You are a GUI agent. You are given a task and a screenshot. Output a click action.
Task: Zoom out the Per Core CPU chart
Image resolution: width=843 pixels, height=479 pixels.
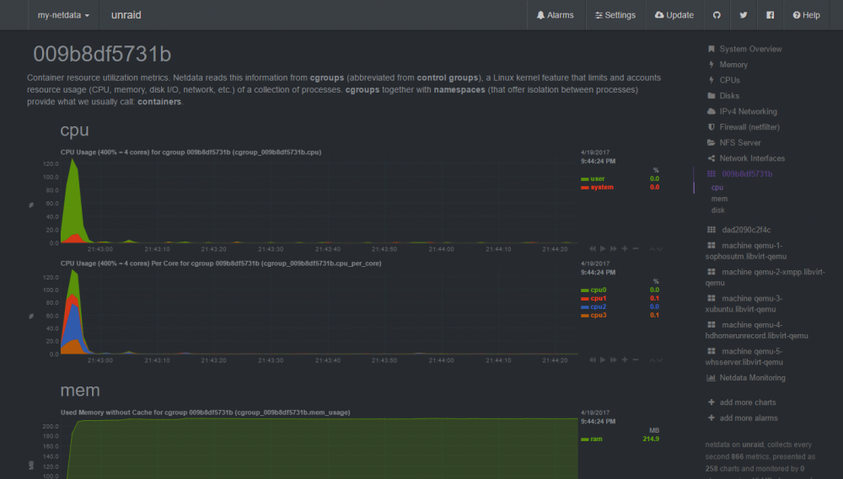636,359
